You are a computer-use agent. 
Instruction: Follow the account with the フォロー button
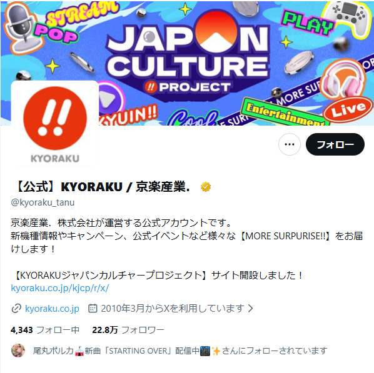coord(335,144)
